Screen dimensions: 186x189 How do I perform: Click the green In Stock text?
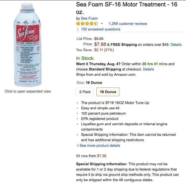(85, 58)
